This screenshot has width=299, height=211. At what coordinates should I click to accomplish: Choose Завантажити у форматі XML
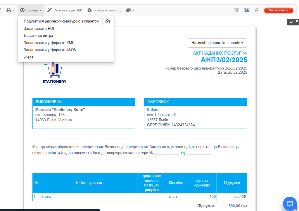point(49,43)
